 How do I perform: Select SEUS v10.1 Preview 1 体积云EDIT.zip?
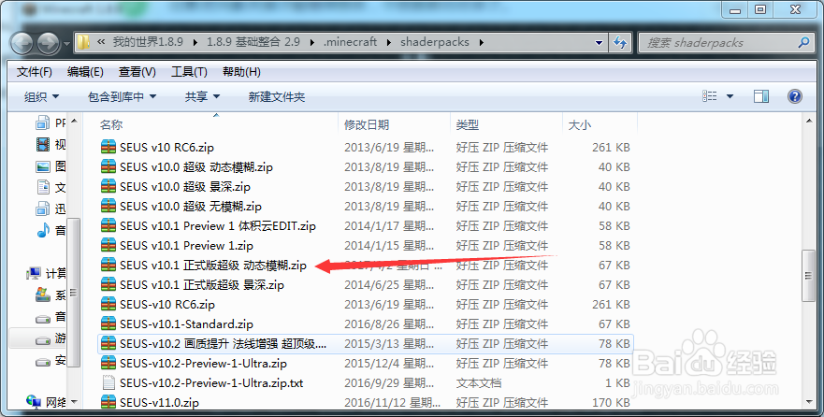tap(218, 226)
